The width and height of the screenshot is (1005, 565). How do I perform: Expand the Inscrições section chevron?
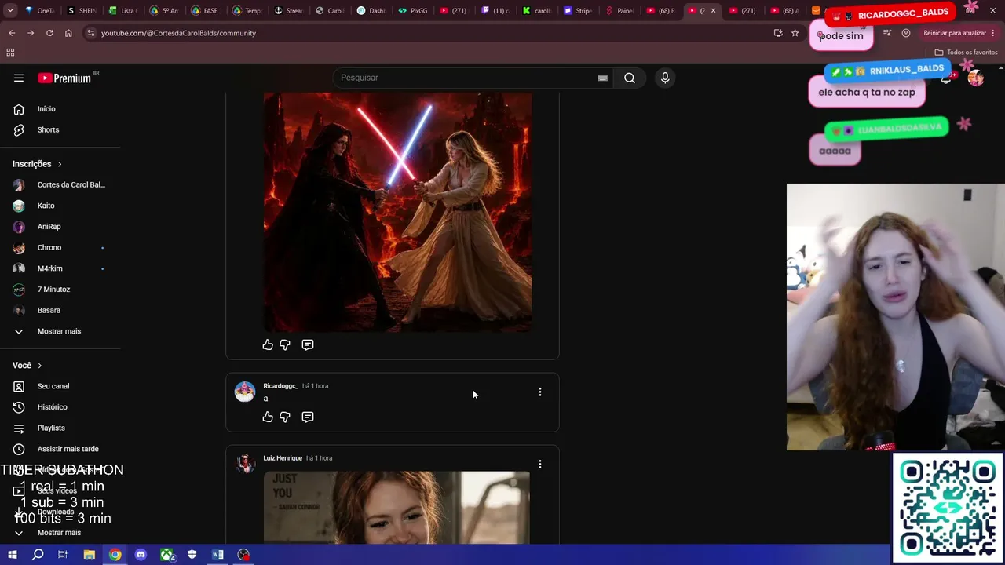pos(59,164)
